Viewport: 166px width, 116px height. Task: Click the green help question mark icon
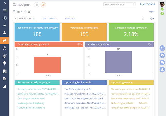coord(162,14)
